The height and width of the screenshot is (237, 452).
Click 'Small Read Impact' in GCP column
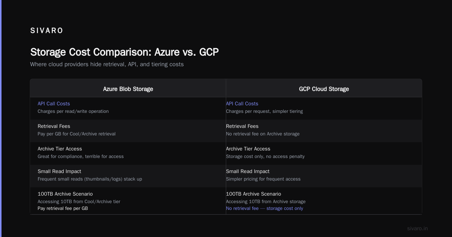click(x=248, y=171)
